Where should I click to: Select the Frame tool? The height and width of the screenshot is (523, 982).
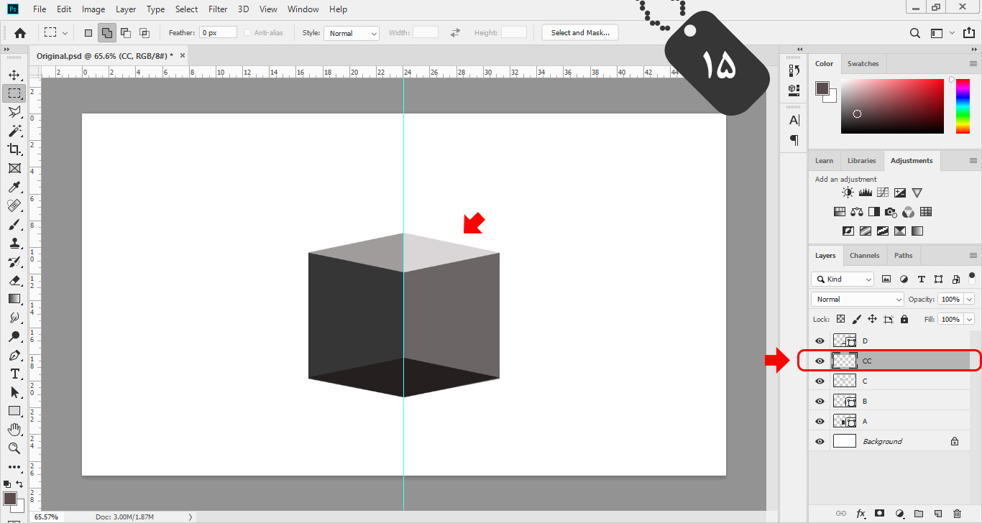14,168
